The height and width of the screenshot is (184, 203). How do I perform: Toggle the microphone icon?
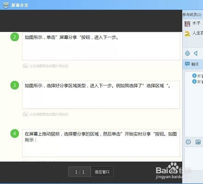(187, 53)
